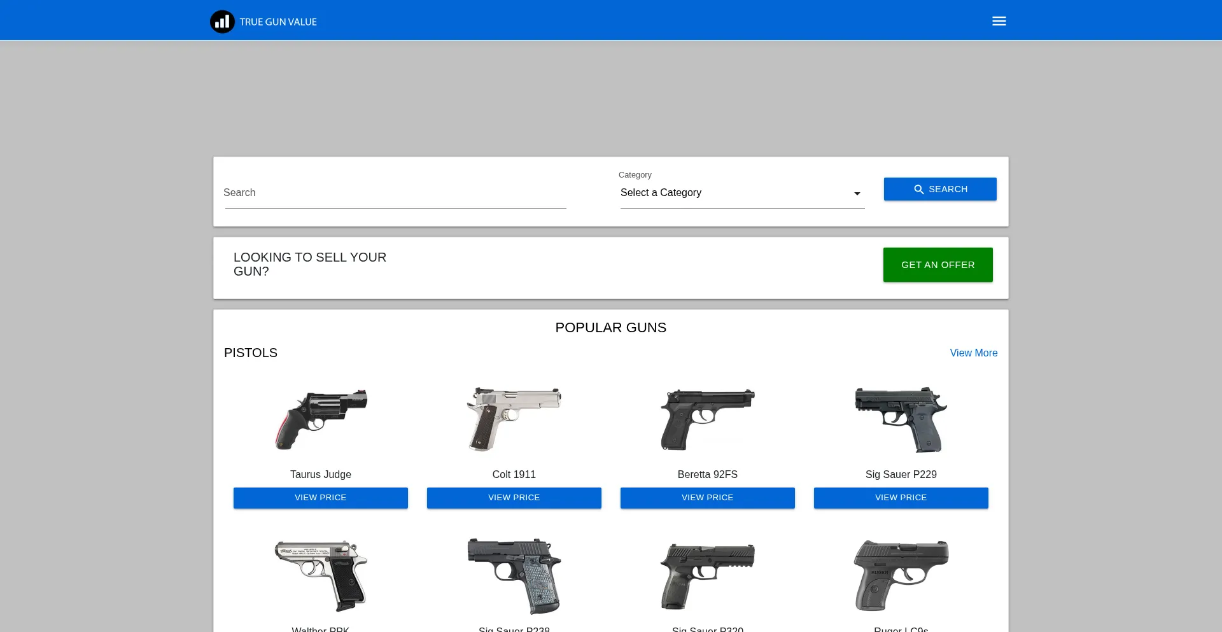The height and width of the screenshot is (632, 1222).
Task: Select the Sig Sauer P238 image
Action: (x=514, y=575)
